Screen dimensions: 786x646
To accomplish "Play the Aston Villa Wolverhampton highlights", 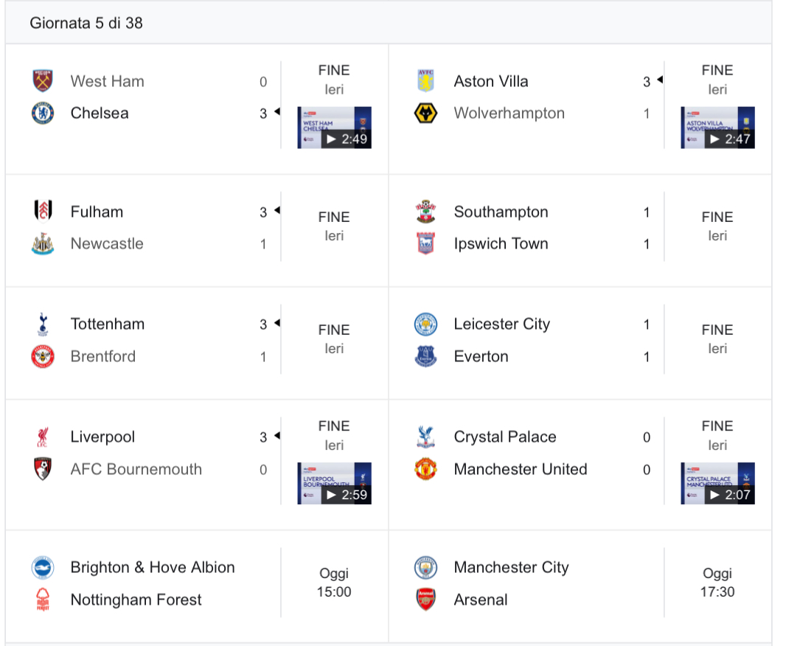I will click(717, 128).
